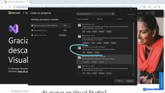
Task: Open the Consola project type dropdown
Action: coord(126,19)
